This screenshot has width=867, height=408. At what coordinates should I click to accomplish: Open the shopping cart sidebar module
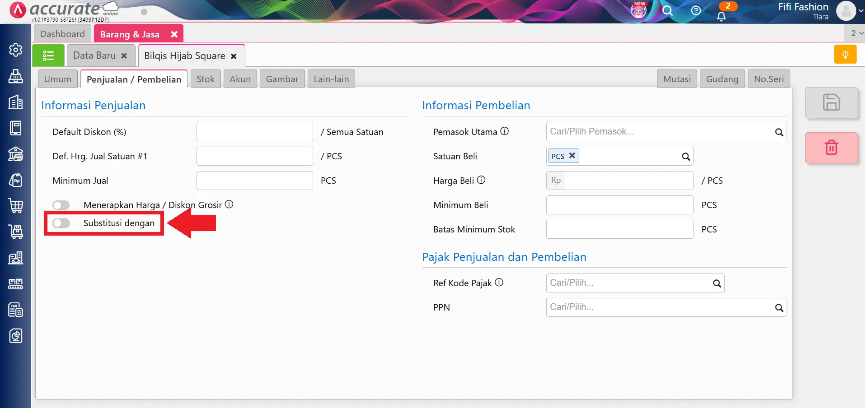coord(16,206)
